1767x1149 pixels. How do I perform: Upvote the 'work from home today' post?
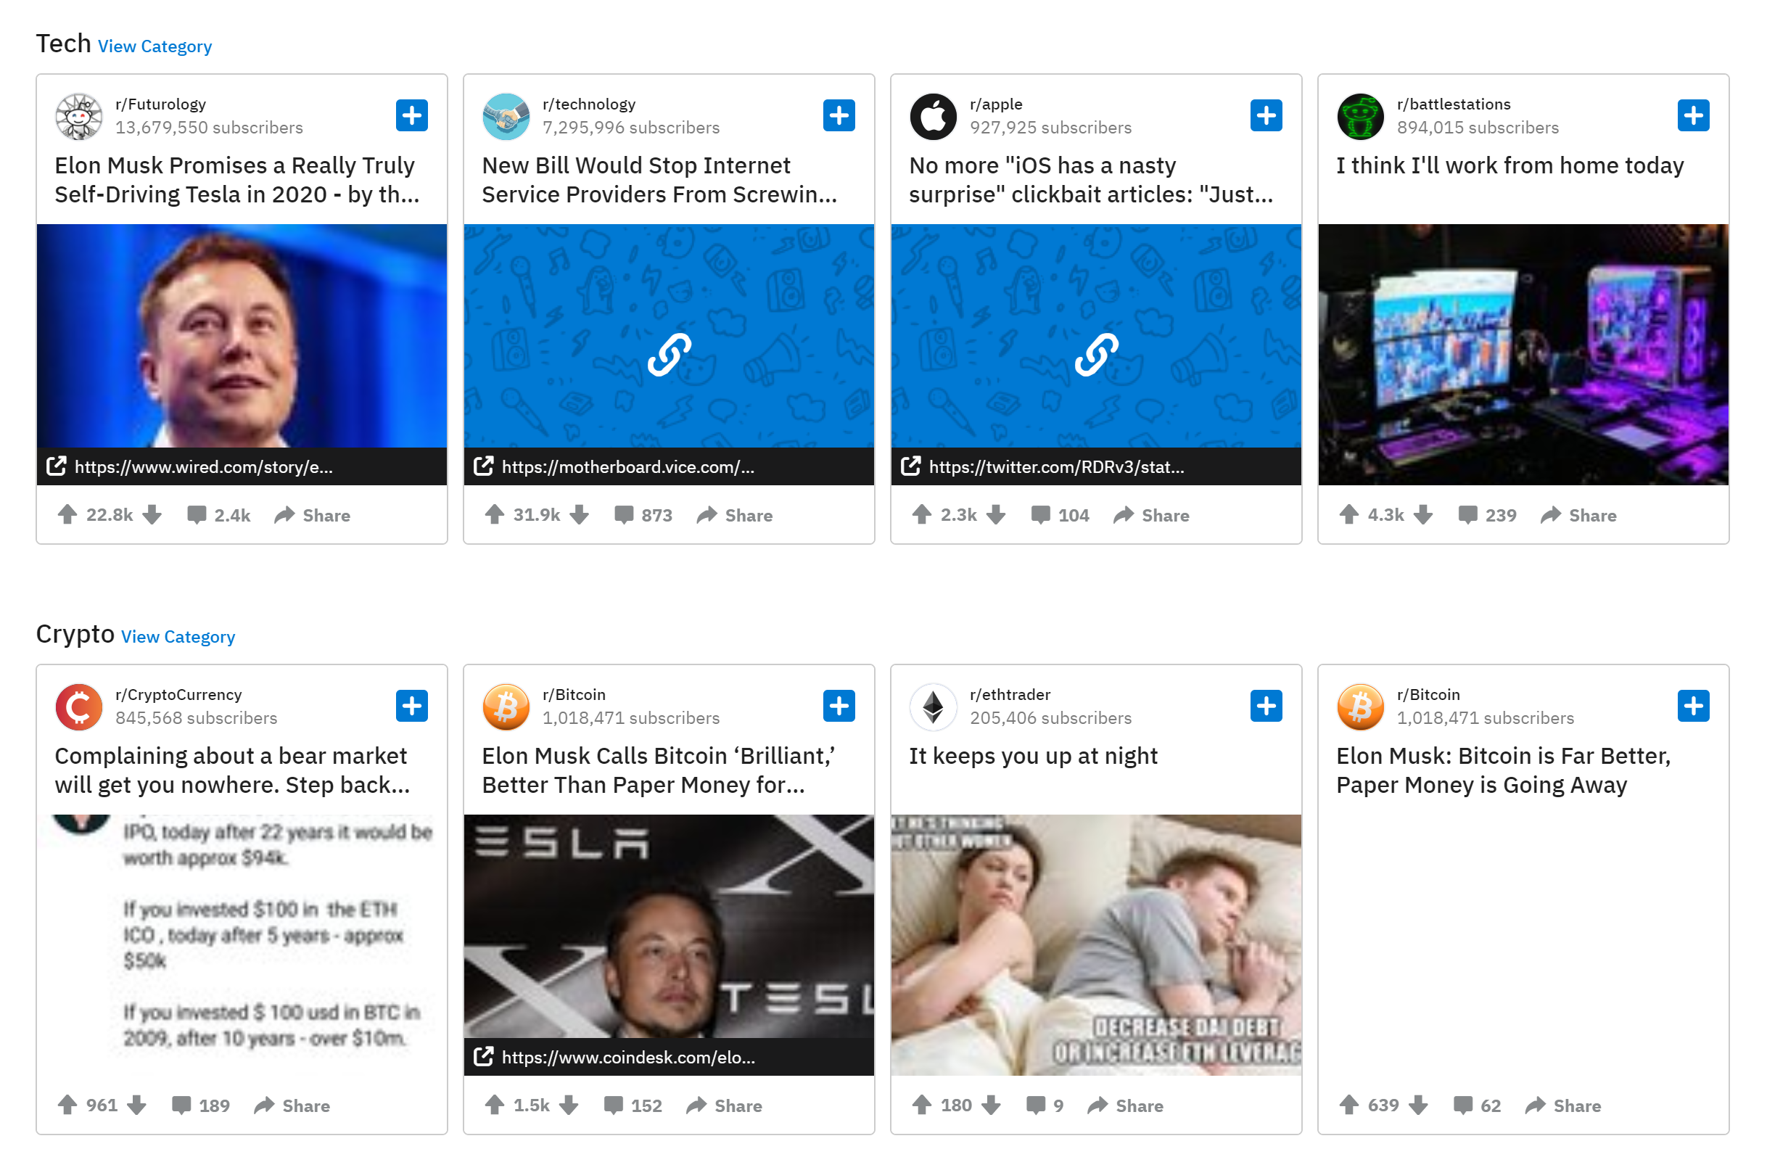point(1349,514)
